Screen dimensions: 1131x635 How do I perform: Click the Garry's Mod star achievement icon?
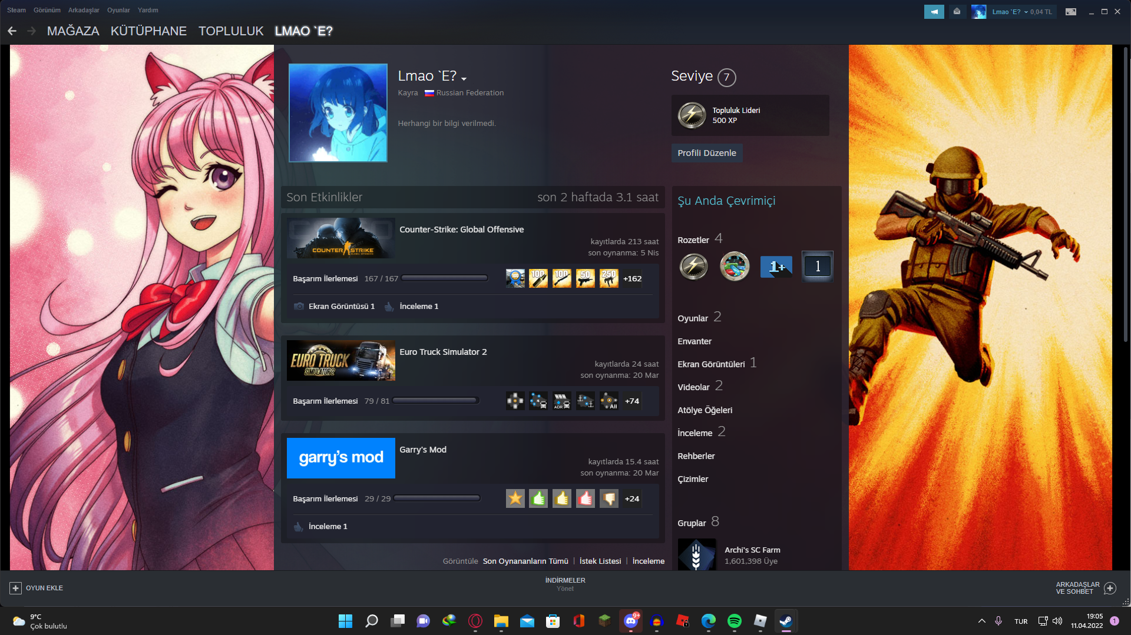515,498
